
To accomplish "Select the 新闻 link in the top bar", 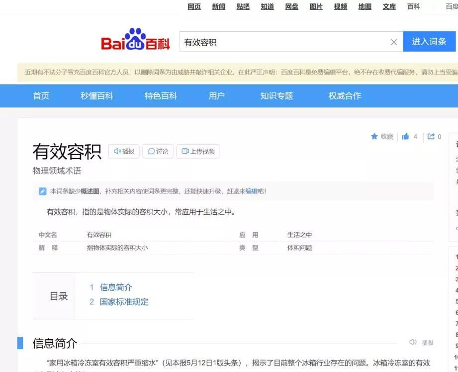I will coord(218,7).
